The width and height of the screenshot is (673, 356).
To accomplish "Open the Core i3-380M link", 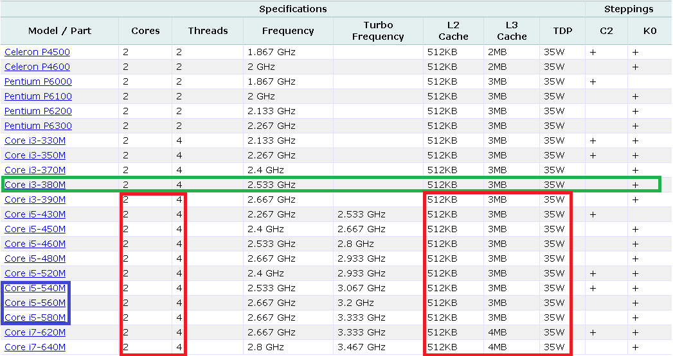I will click(35, 185).
